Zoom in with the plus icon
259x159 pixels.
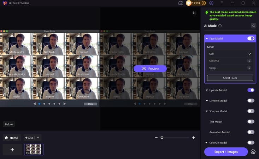coord(194,138)
